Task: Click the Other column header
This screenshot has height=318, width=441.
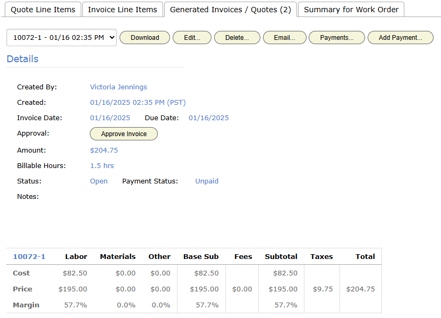Action: click(x=159, y=257)
